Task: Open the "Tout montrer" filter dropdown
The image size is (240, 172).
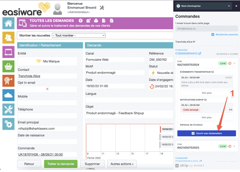Action: point(79,35)
